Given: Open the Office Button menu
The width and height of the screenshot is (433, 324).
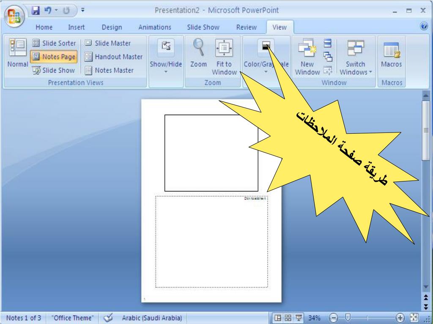Looking at the screenshot, I should (x=14, y=16).
